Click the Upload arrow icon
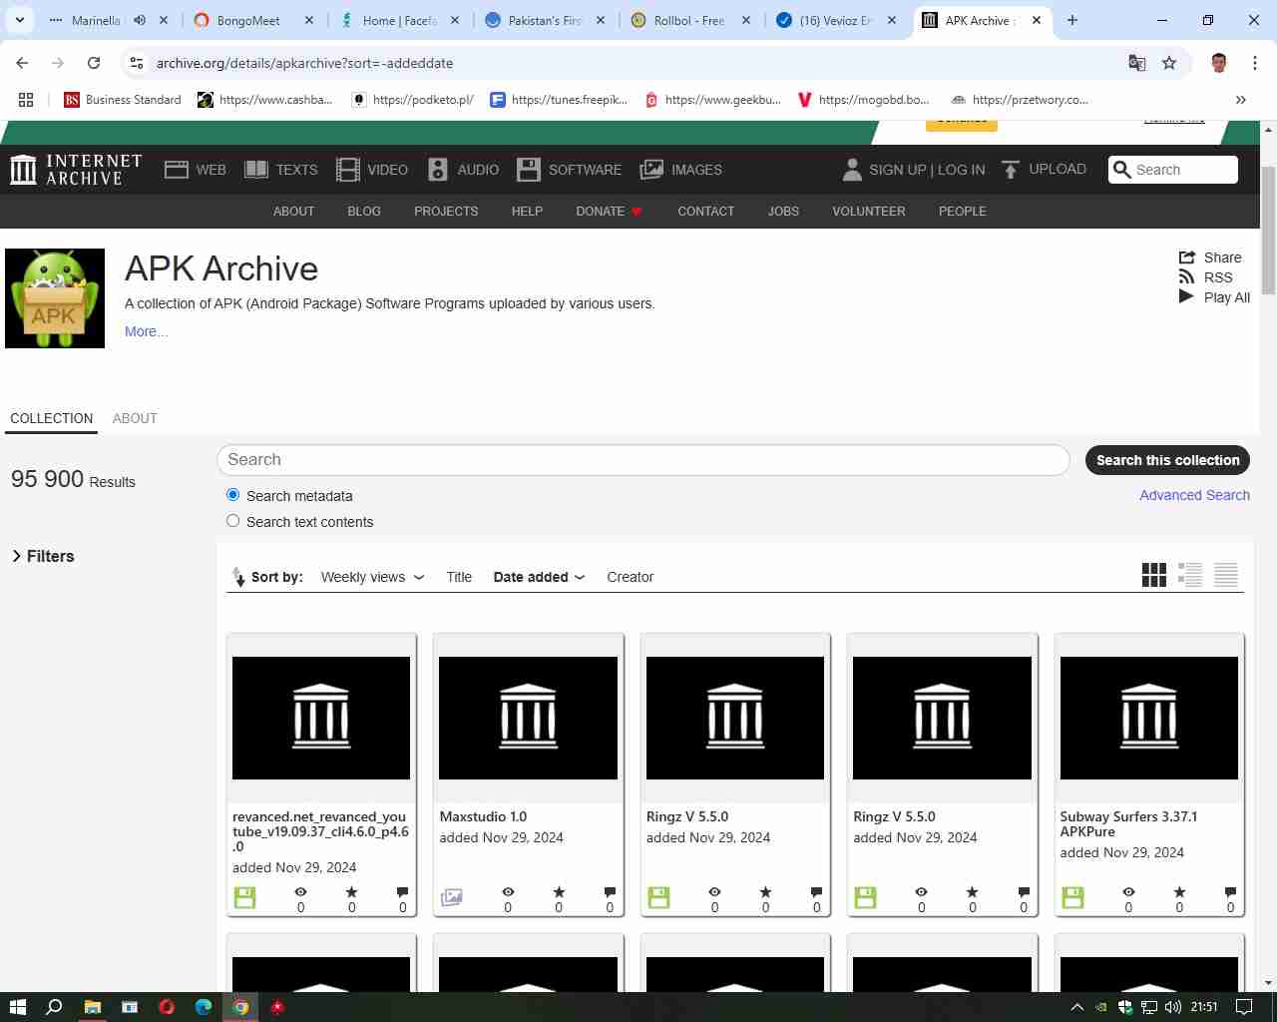Image resolution: width=1277 pixels, height=1022 pixels. tap(1011, 170)
